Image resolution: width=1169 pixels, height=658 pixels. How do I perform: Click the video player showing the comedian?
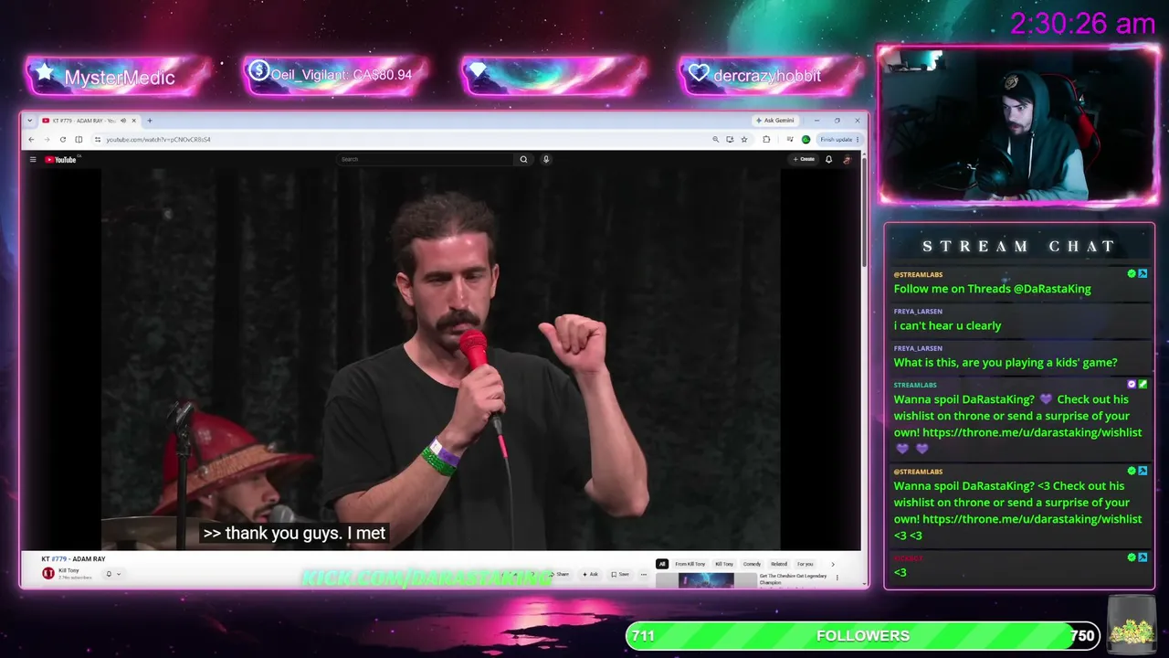tap(440, 359)
